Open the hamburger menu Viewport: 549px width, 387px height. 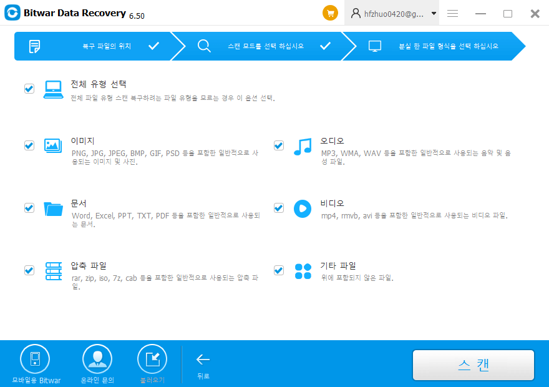pyautogui.click(x=452, y=13)
